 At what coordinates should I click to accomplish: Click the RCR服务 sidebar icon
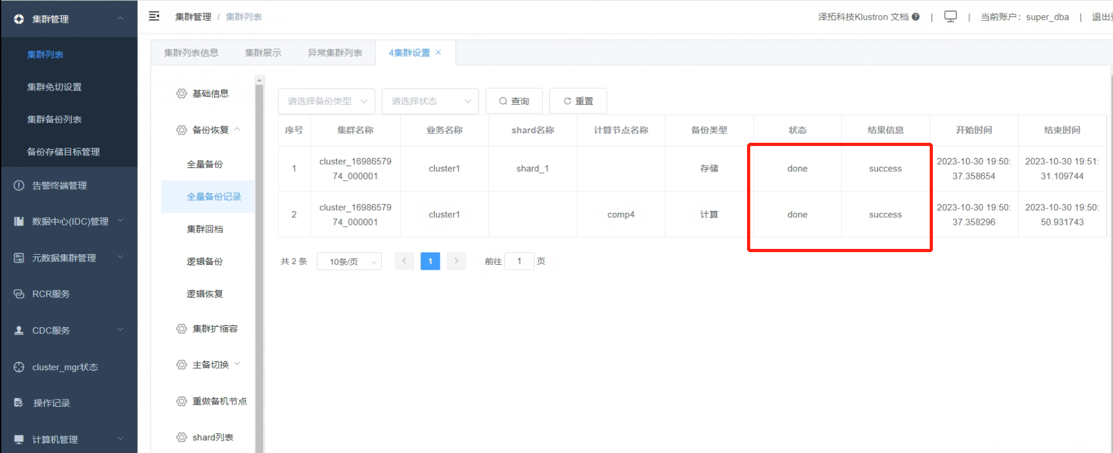[19, 294]
